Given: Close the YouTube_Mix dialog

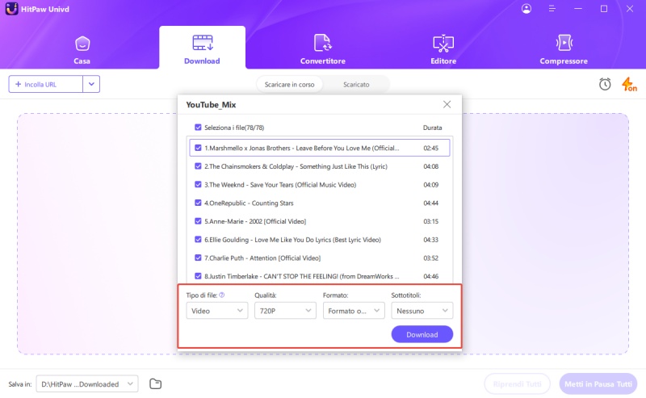Looking at the screenshot, I should (447, 105).
